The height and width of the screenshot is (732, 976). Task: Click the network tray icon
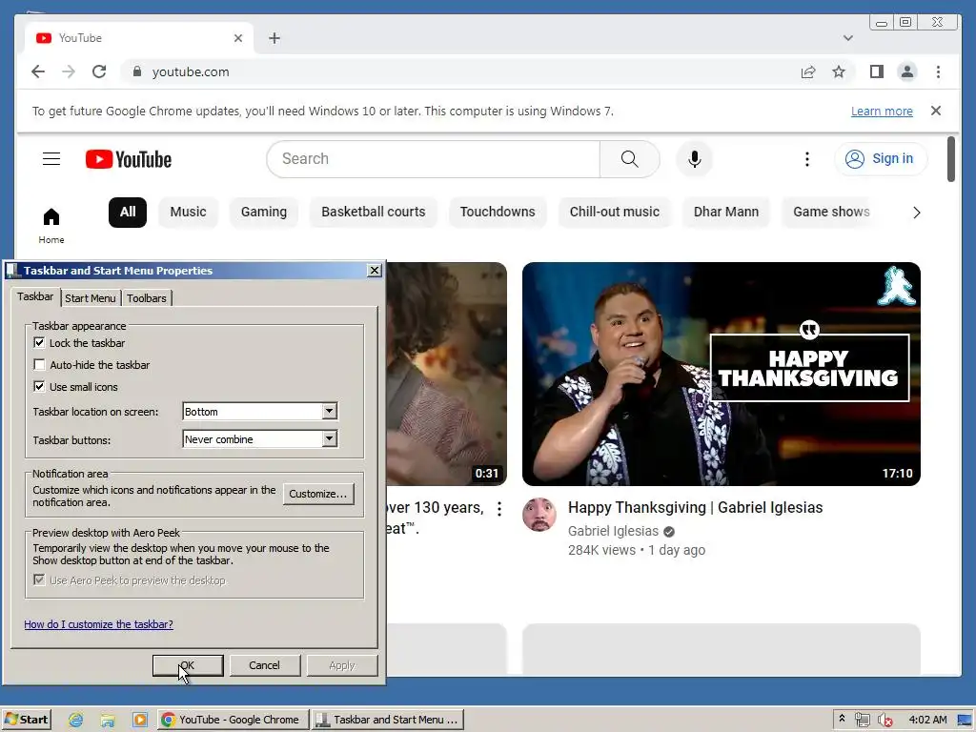tap(862, 720)
